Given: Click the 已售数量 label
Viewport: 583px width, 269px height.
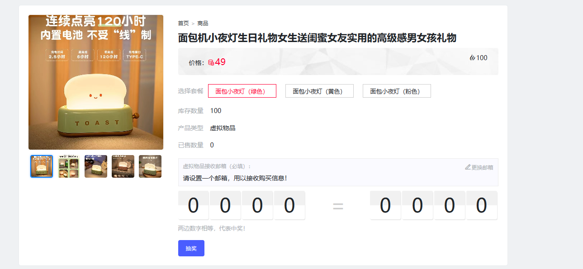Looking at the screenshot, I should [191, 145].
